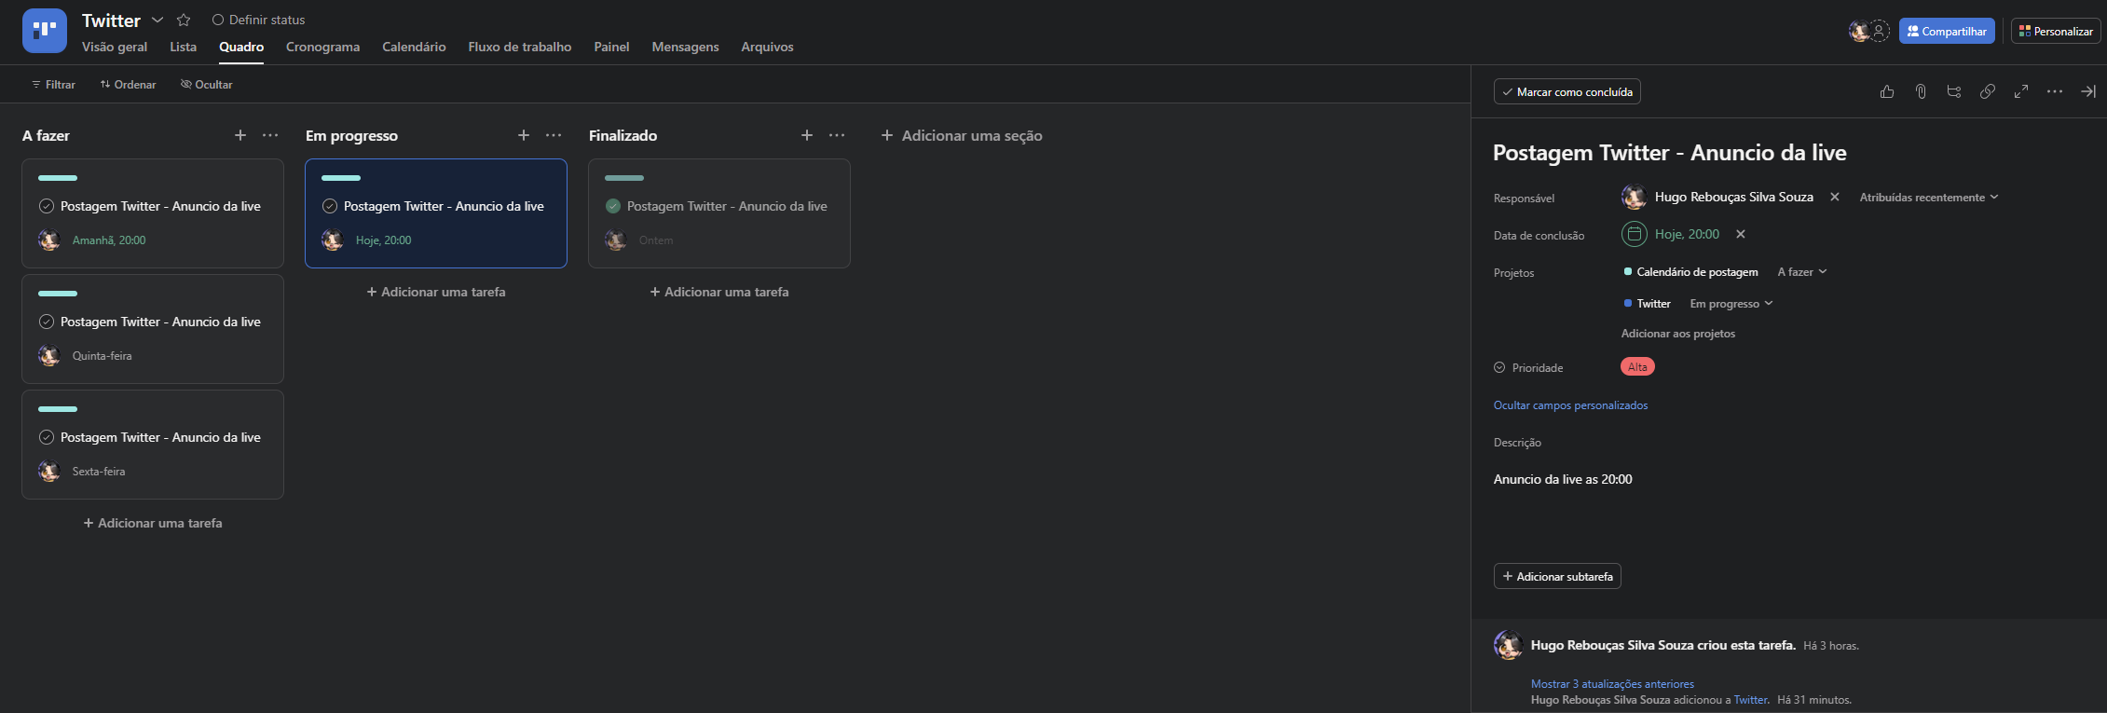This screenshot has height=713, width=2107.
Task: Add task with plus in Finalizado column
Action: coord(807,135)
